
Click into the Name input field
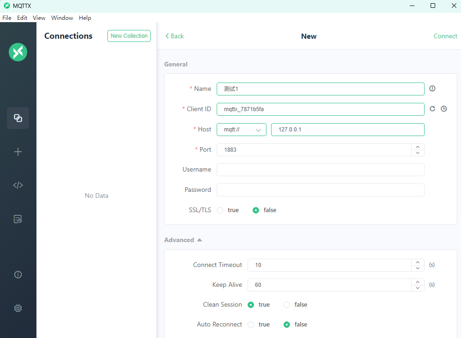pyautogui.click(x=320, y=89)
